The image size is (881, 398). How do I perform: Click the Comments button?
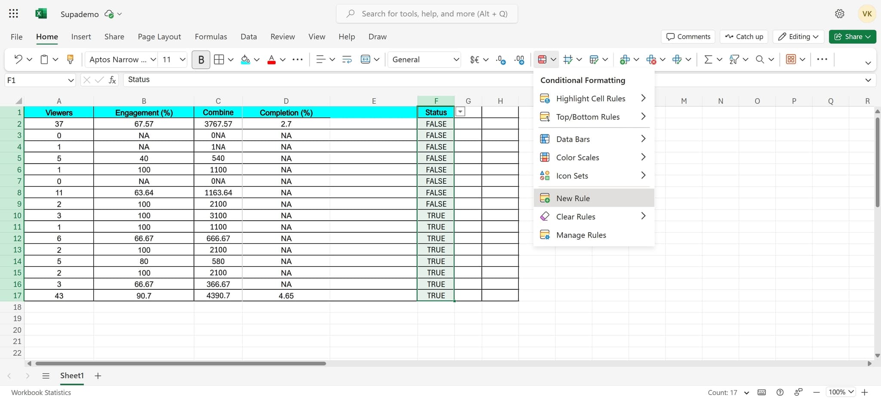coord(688,36)
